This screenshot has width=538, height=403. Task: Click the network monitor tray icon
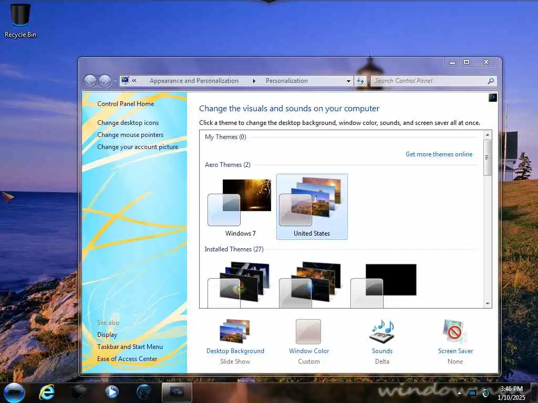pos(472,393)
